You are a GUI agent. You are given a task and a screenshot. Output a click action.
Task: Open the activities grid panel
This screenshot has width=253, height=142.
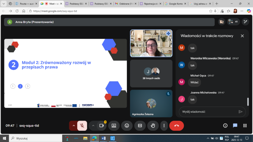tap(244, 126)
